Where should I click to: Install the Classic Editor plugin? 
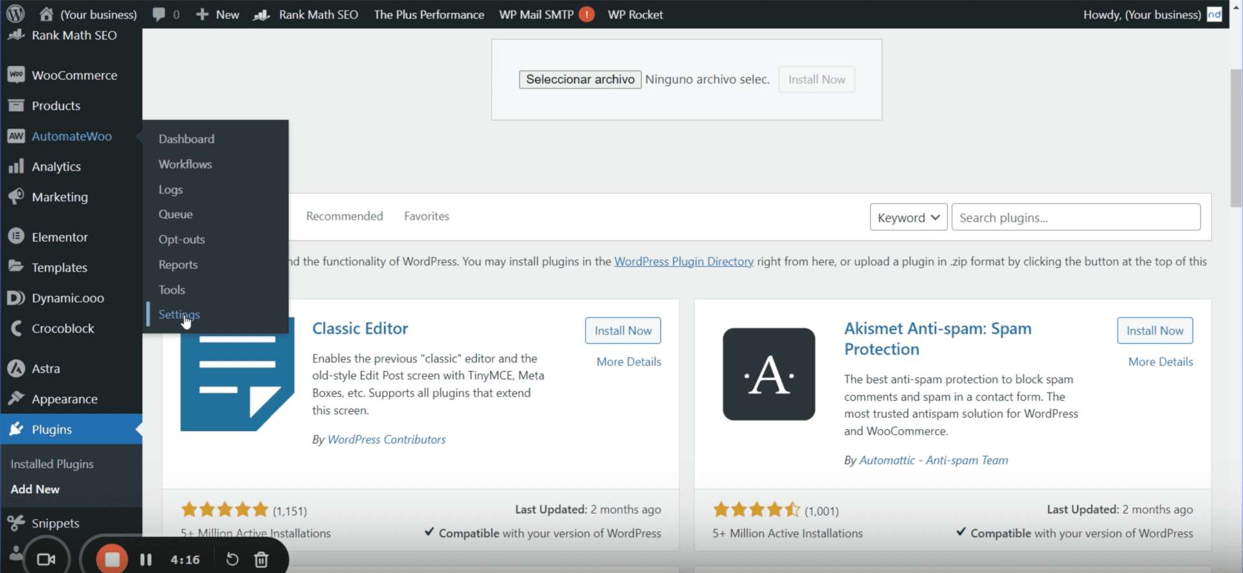coord(623,331)
